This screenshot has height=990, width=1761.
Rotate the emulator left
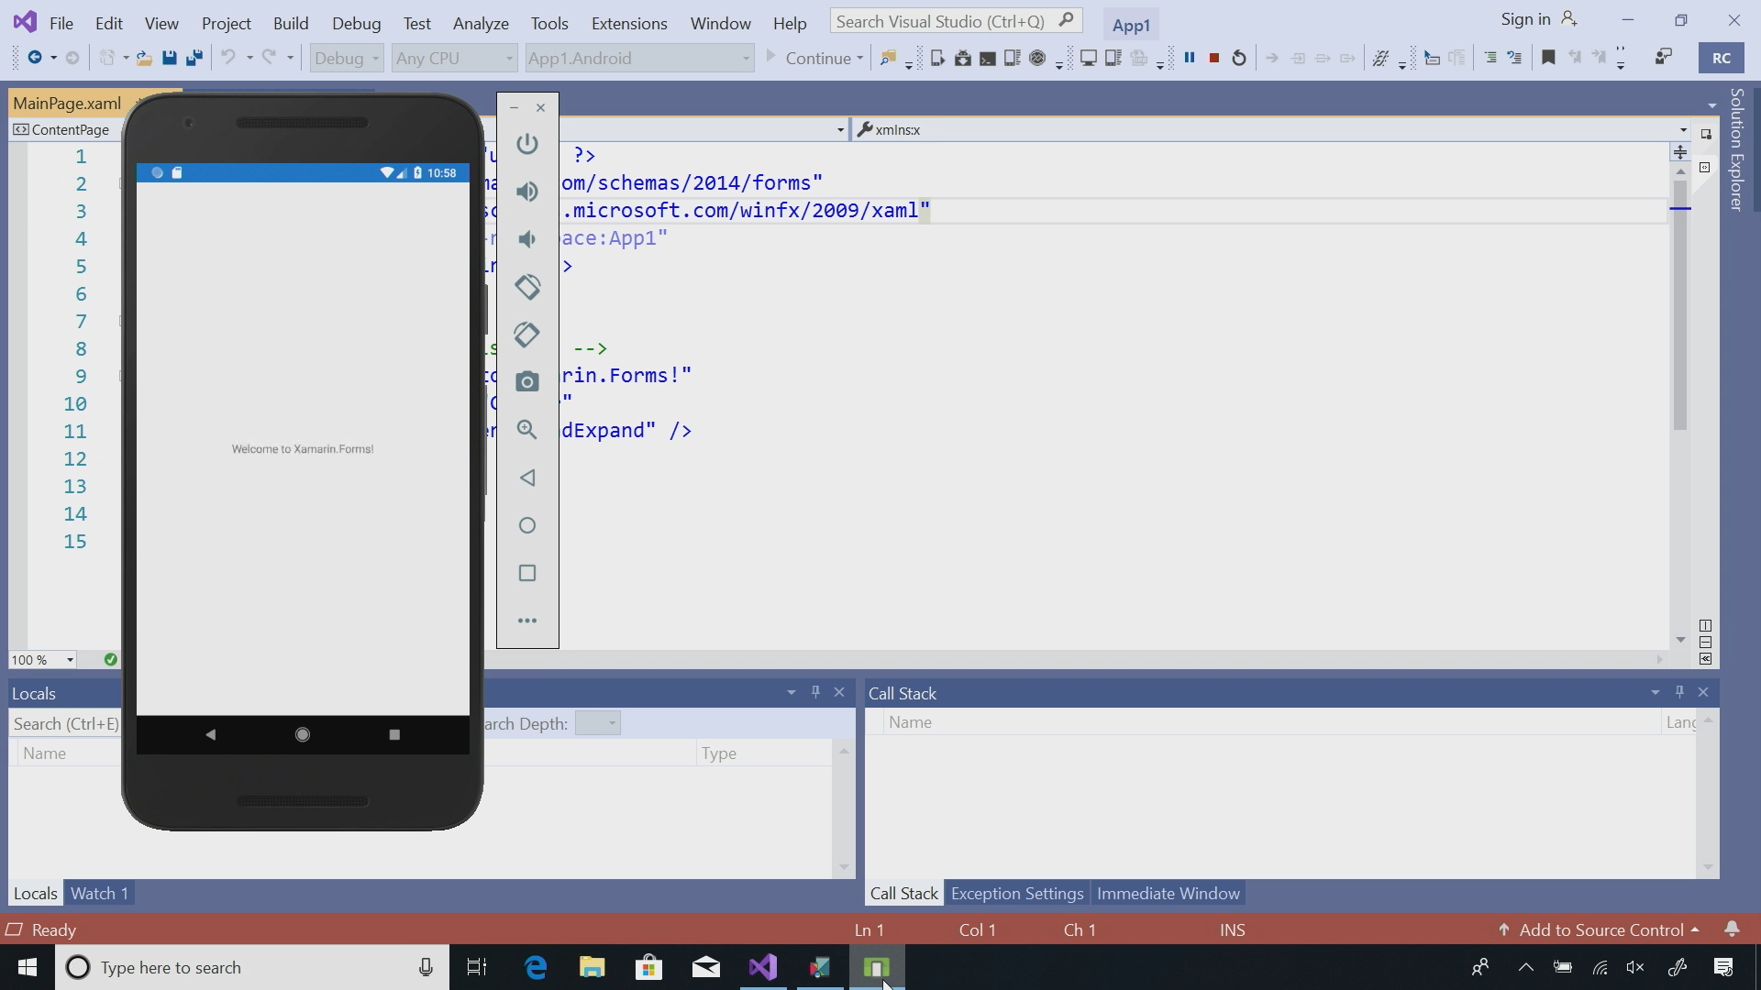pyautogui.click(x=526, y=287)
